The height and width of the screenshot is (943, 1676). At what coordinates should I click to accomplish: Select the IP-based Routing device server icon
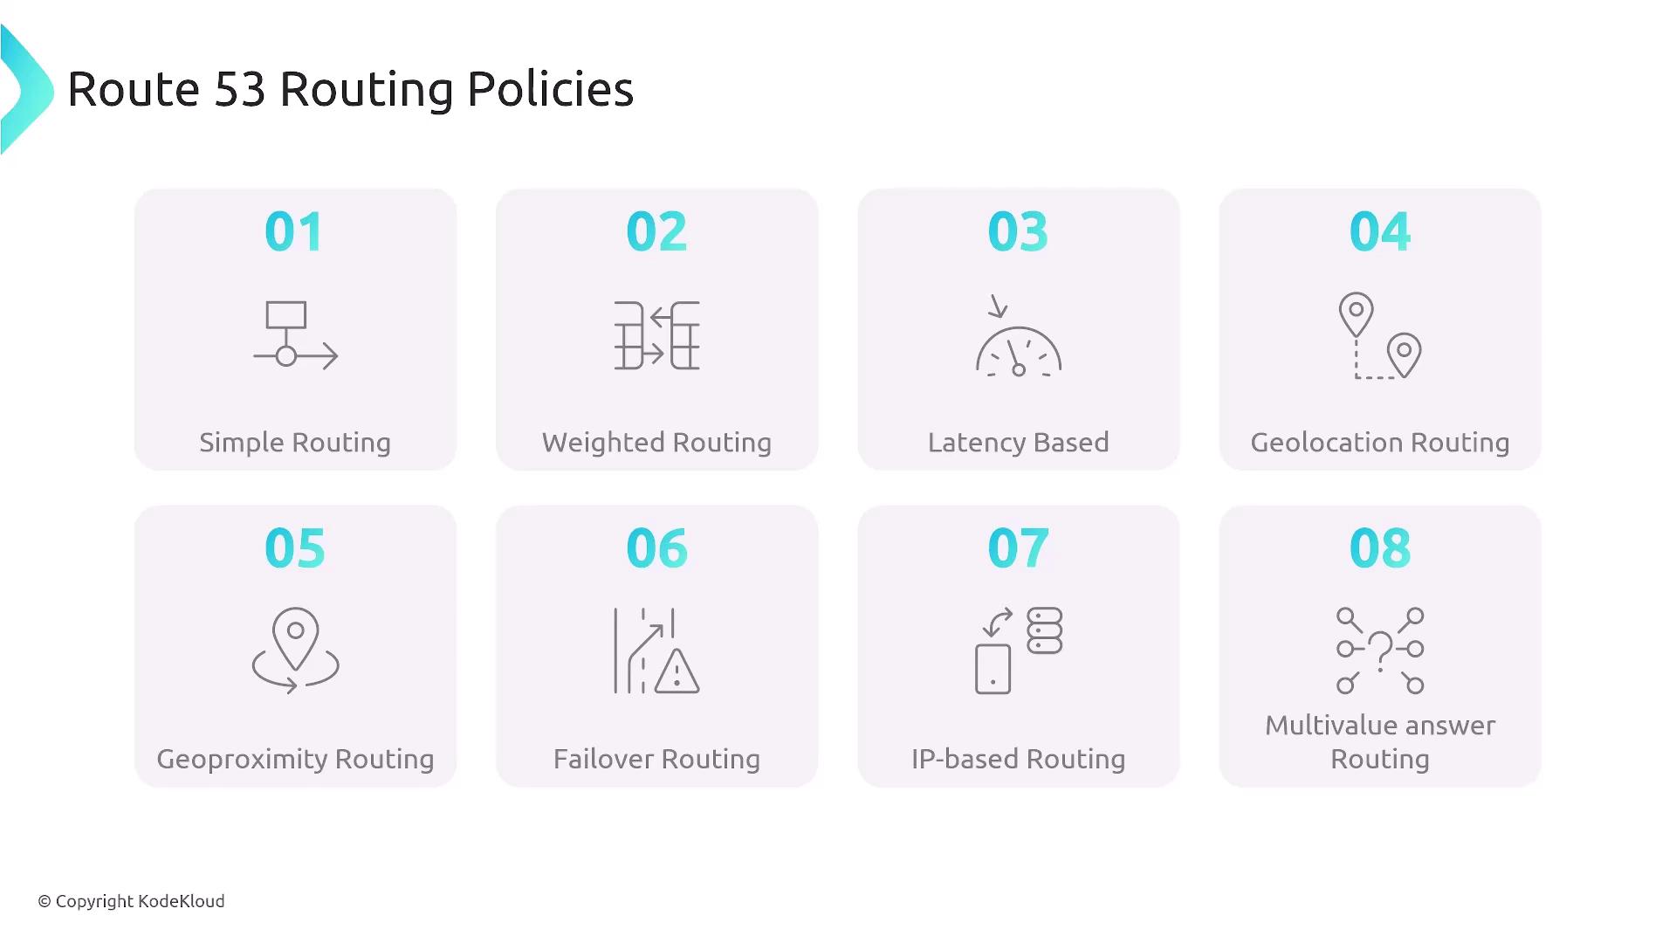(x=1018, y=650)
